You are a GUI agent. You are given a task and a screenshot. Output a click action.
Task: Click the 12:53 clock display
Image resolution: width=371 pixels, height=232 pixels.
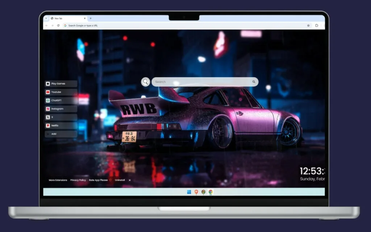312,171
